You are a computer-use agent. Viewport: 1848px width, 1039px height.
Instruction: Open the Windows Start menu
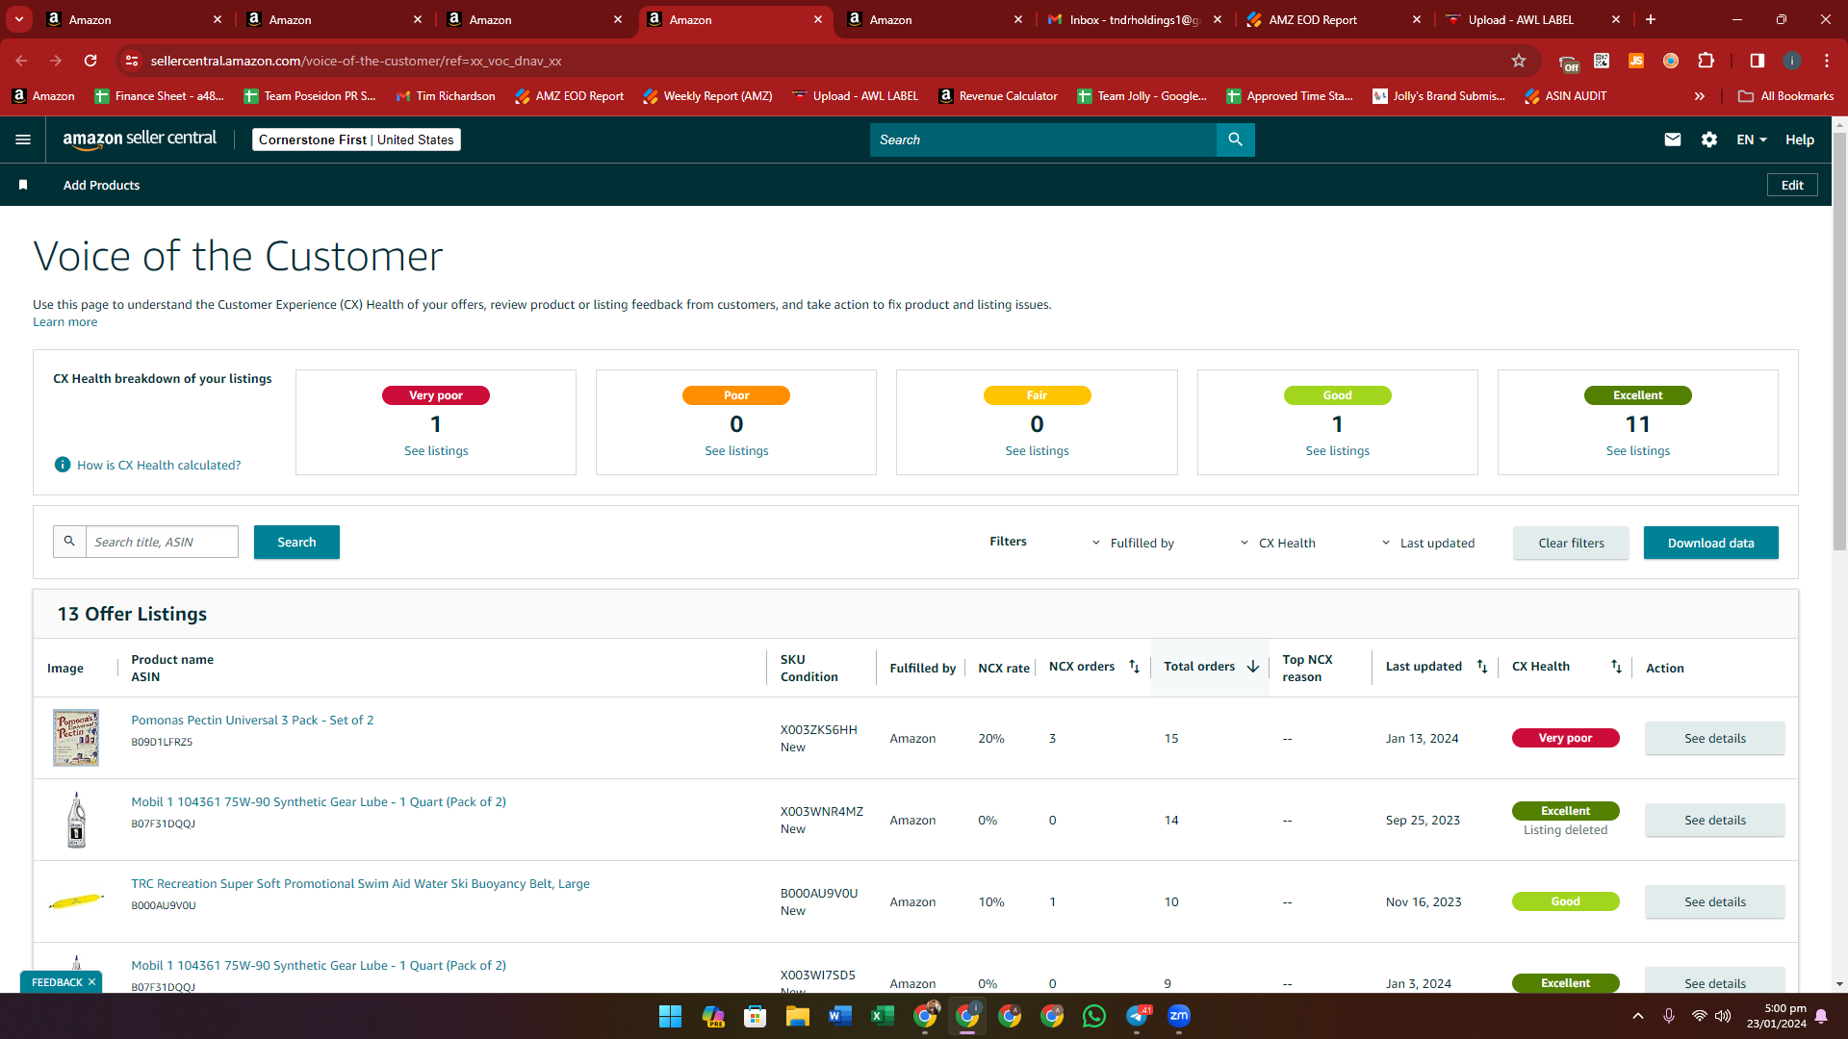point(670,1016)
